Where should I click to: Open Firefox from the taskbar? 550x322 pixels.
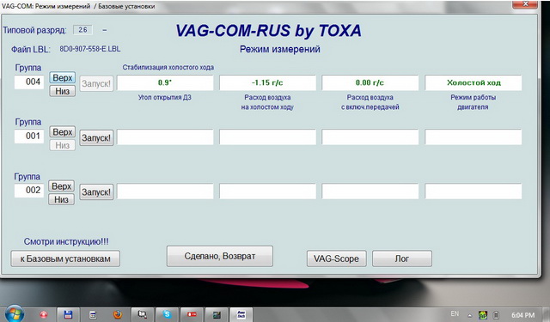tap(118, 314)
